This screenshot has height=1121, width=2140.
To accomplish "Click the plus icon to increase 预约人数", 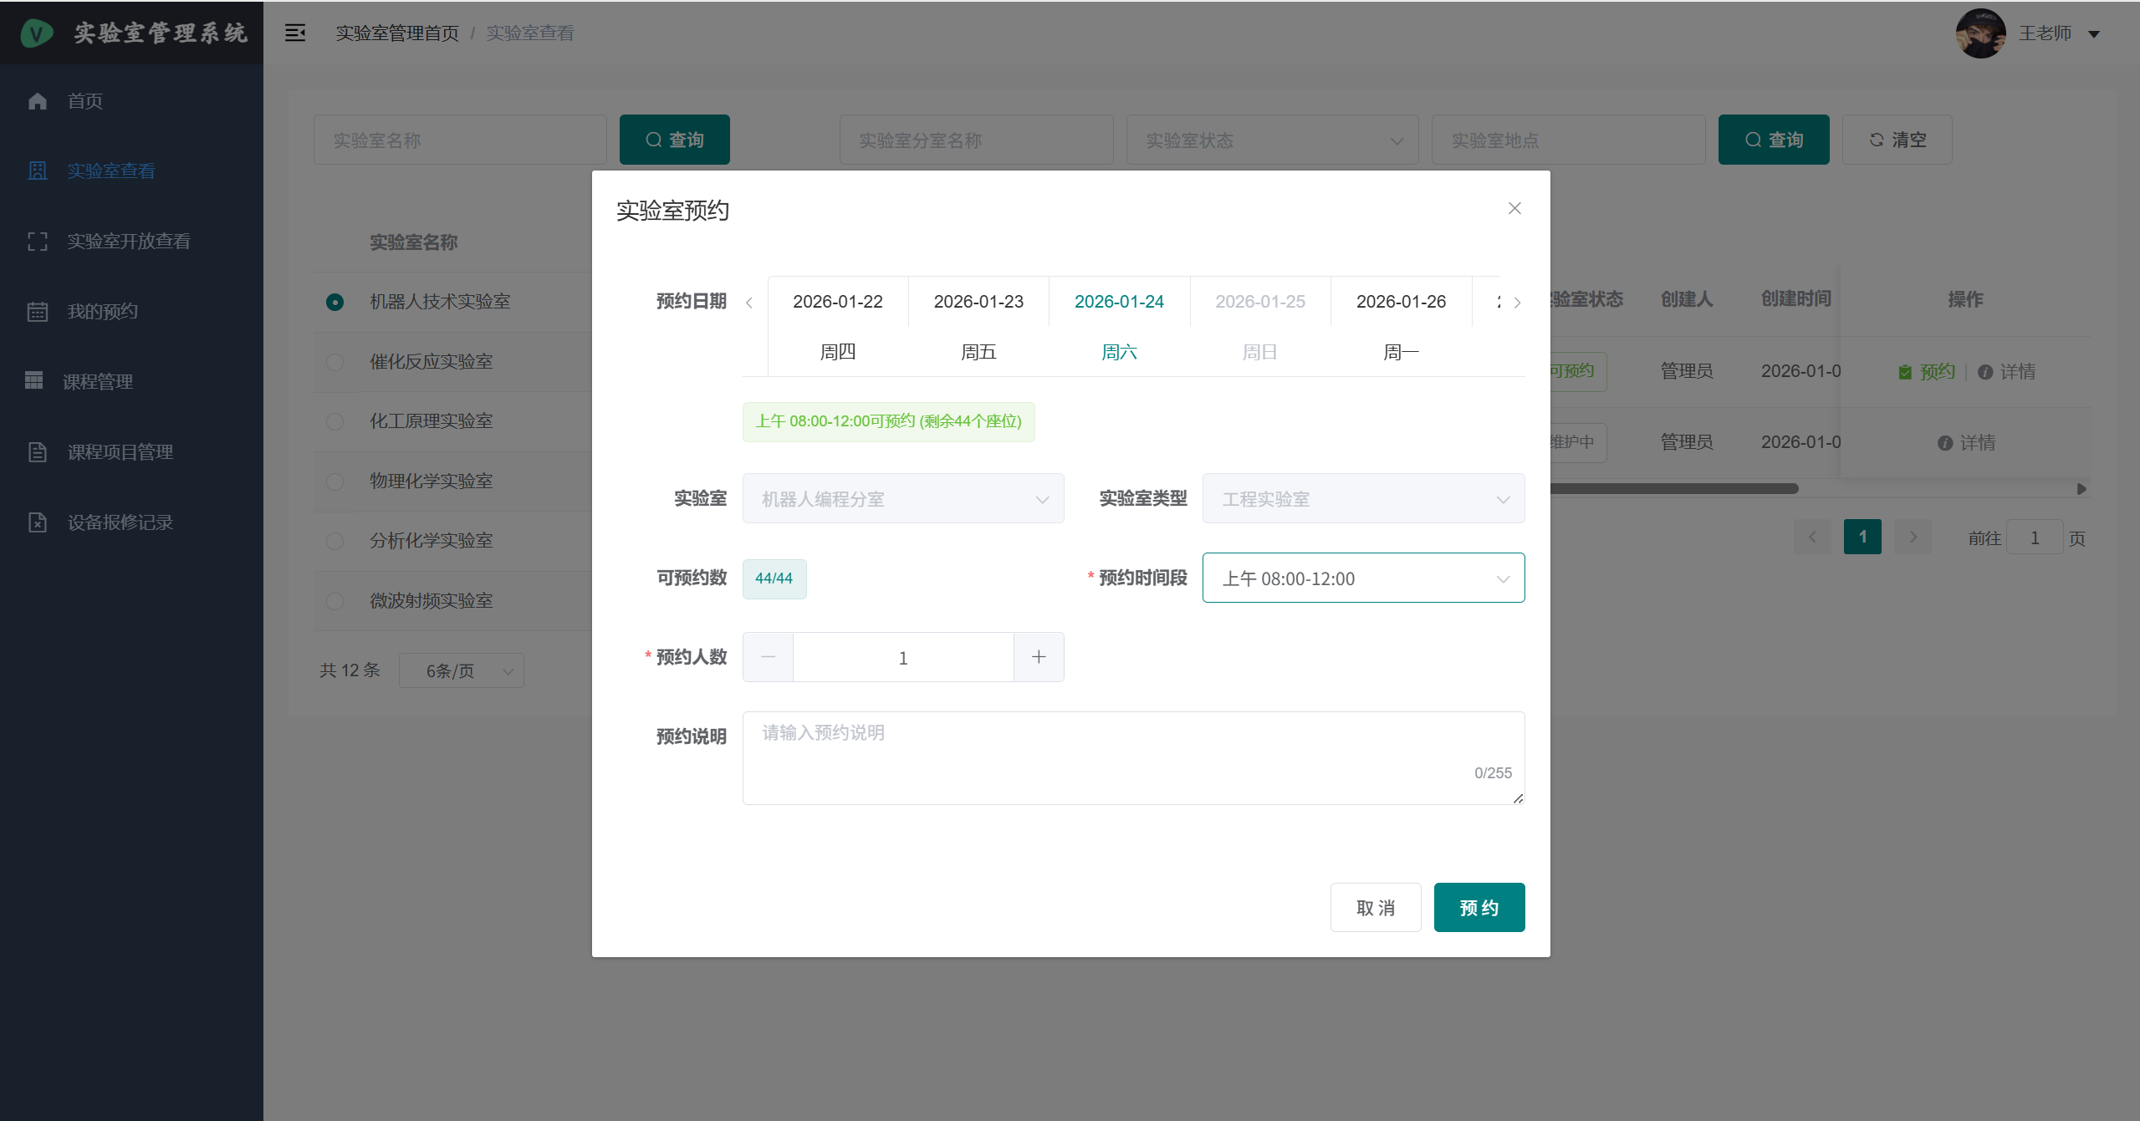I will coord(1038,657).
